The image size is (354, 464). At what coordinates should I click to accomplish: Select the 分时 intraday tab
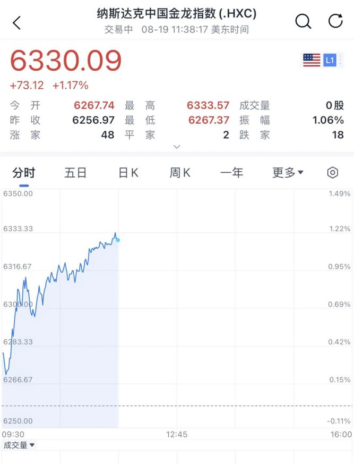[x=24, y=173]
